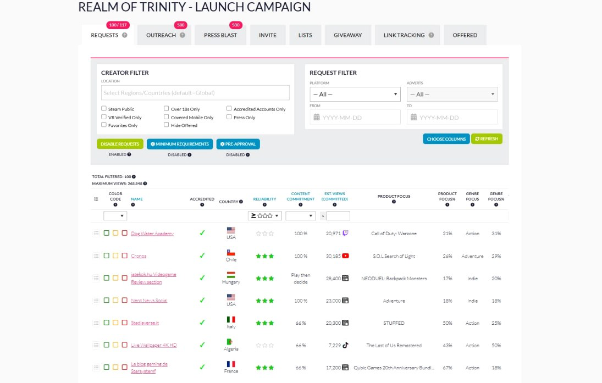Click the Choose Columns button
Image resolution: width=602 pixels, height=383 pixels.
446,139
